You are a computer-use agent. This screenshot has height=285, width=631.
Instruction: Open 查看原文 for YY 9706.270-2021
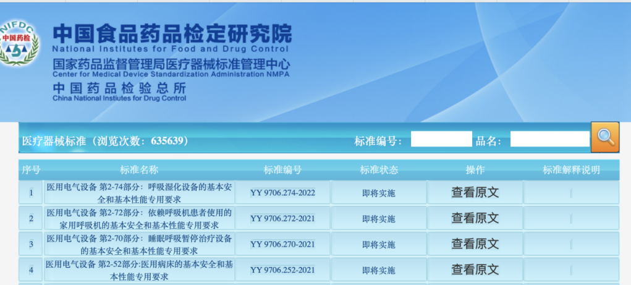point(475,244)
